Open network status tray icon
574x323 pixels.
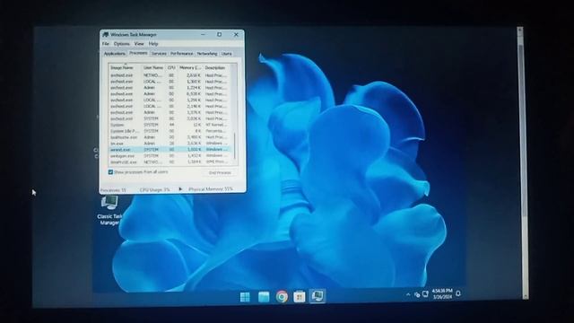[417, 294]
